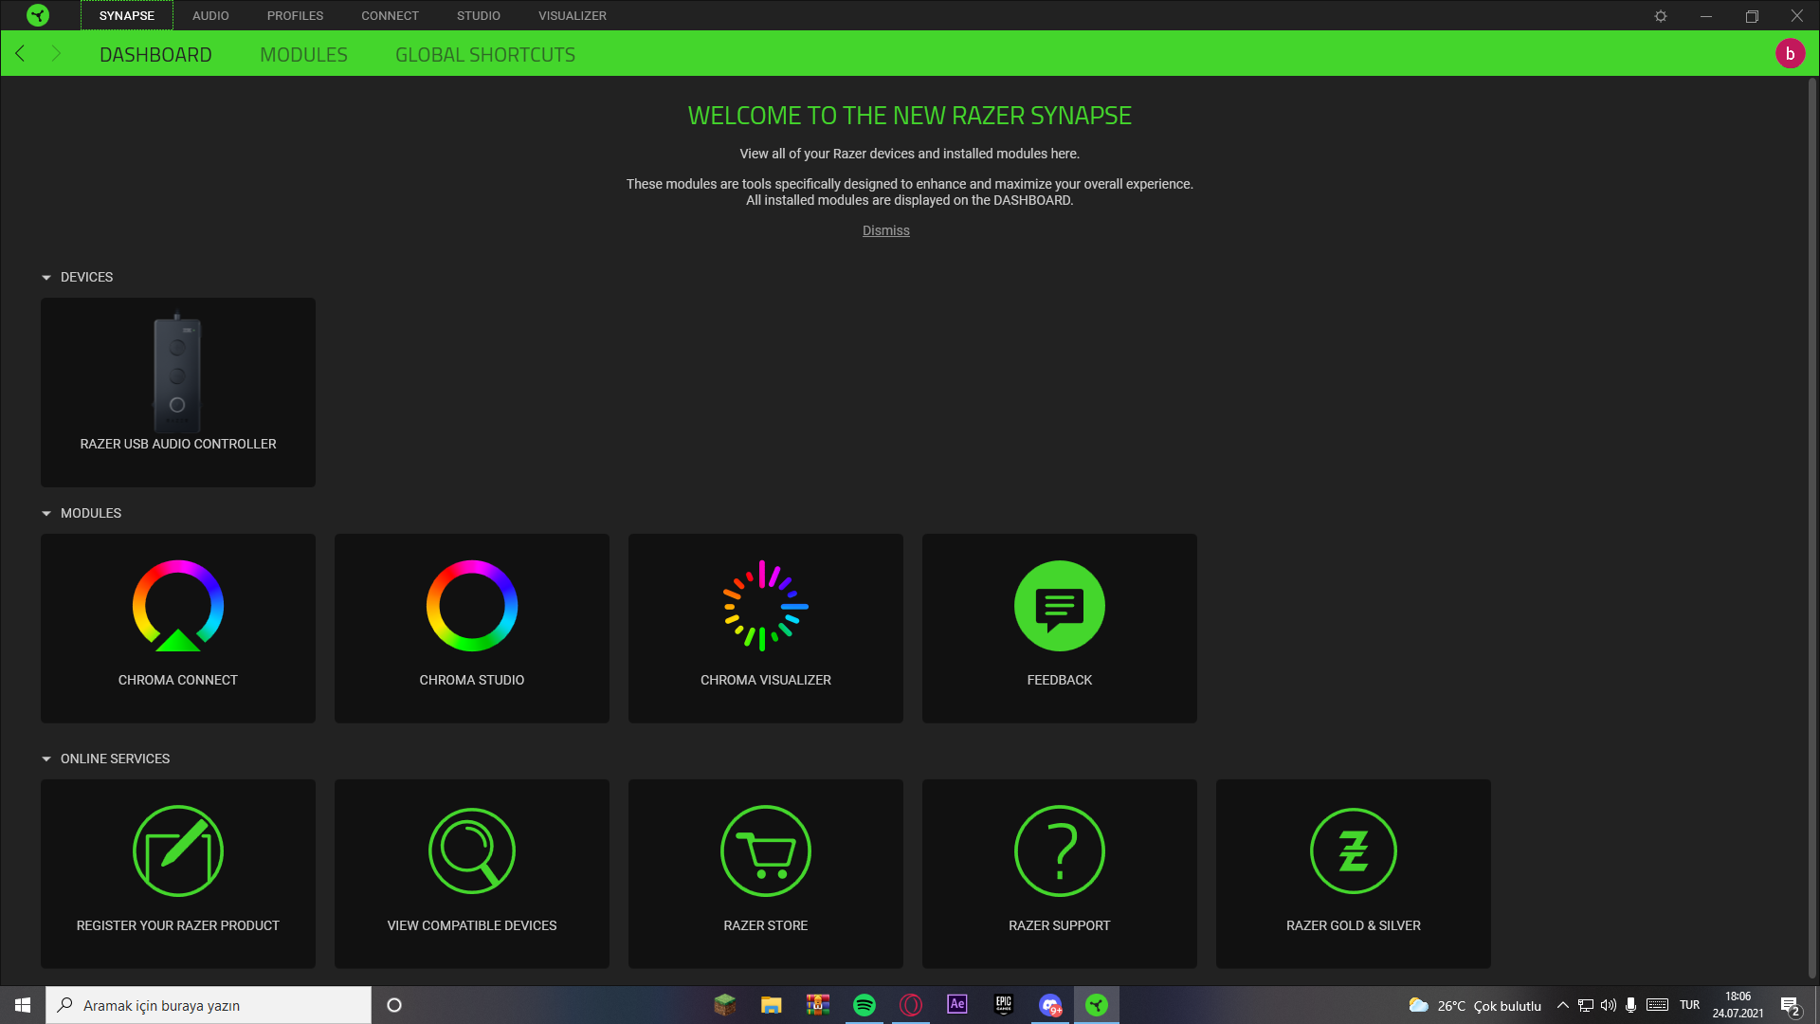Collapse the Online Services section
Image resolution: width=1820 pixels, height=1024 pixels.
point(46,759)
